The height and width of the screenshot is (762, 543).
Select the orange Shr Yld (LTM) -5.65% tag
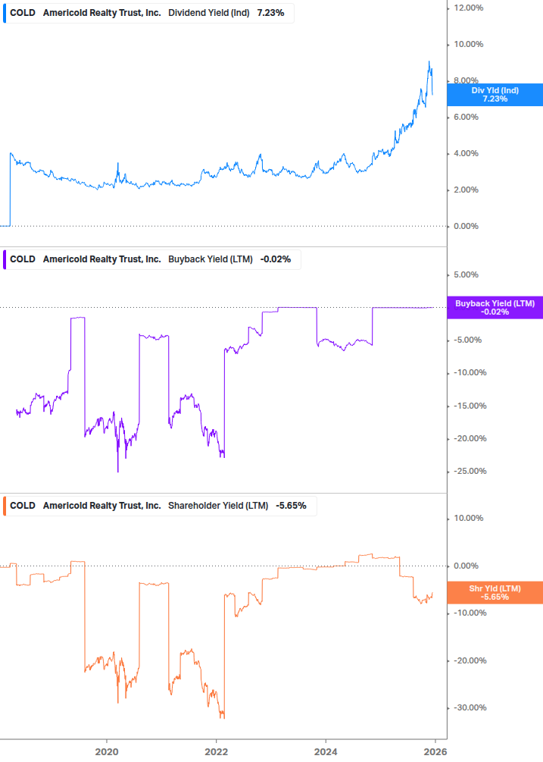[x=495, y=593]
